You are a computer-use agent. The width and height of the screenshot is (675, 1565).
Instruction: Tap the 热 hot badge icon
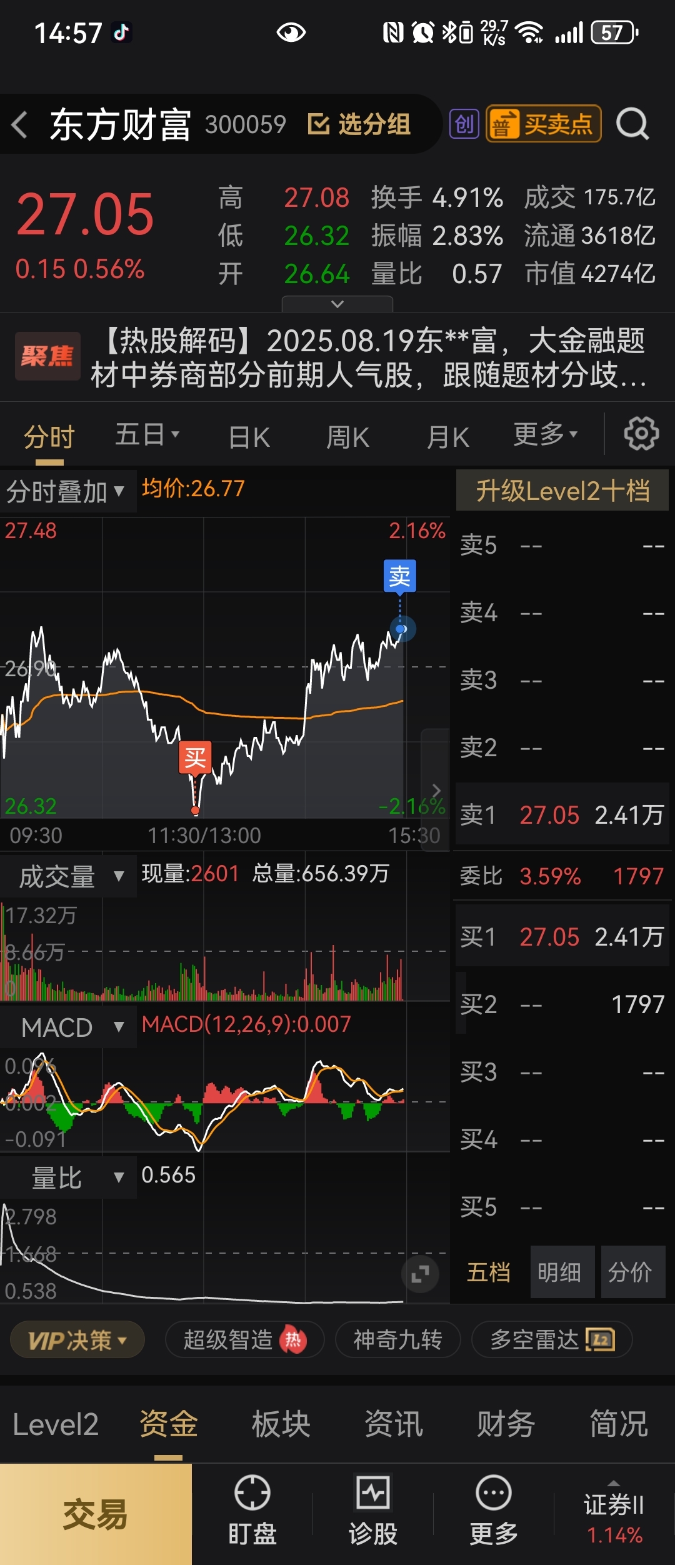pos(293,1340)
